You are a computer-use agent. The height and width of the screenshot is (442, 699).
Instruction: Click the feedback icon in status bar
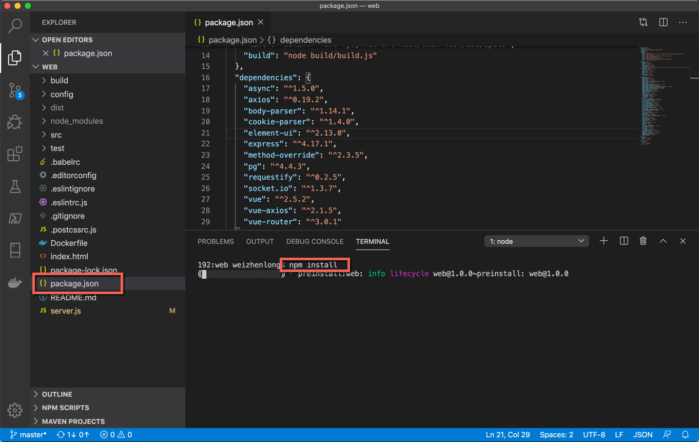667,434
